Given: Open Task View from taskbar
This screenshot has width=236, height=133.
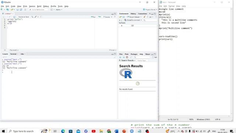Looking at the screenshot, I should 55,131.
